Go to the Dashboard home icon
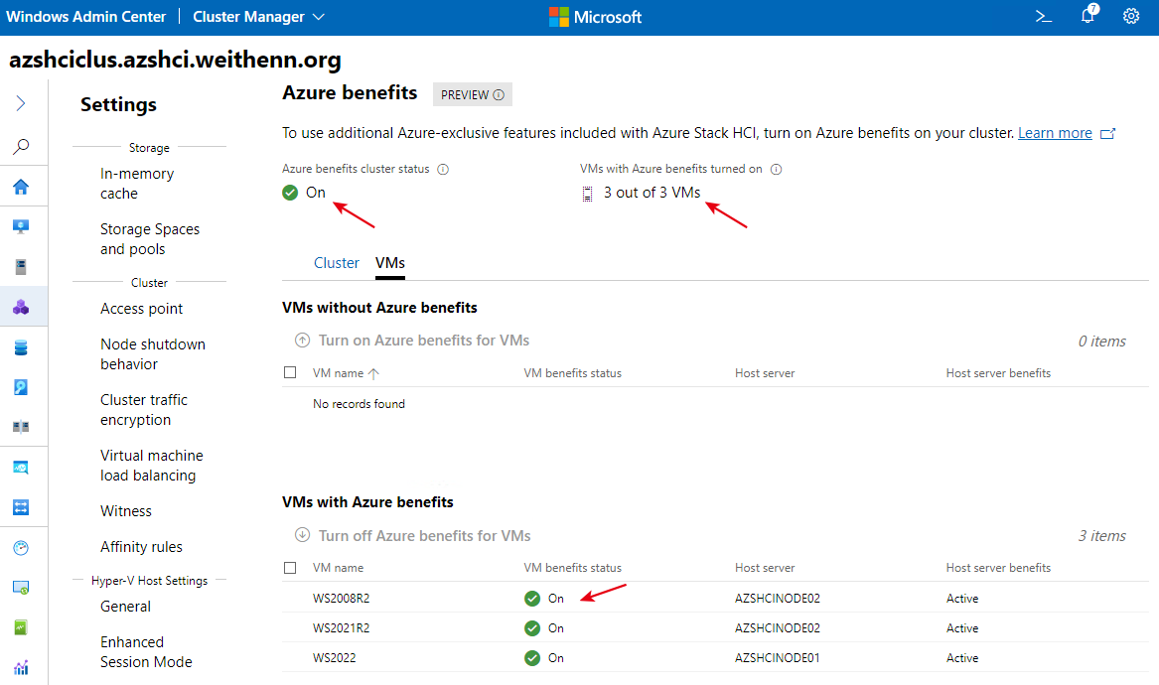The height and width of the screenshot is (685, 1159). [x=21, y=187]
